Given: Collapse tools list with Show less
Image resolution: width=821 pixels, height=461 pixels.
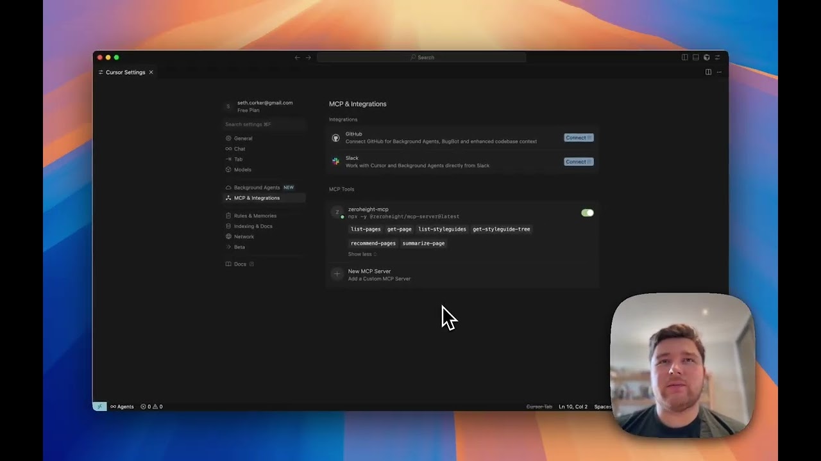Looking at the screenshot, I should click(362, 254).
